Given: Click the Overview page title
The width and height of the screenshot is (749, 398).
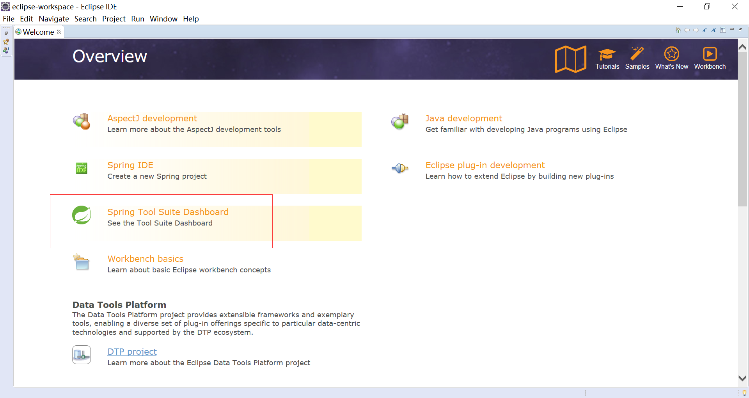Looking at the screenshot, I should point(110,56).
